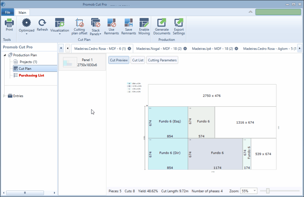Click the Print tool icon

click(x=9, y=25)
